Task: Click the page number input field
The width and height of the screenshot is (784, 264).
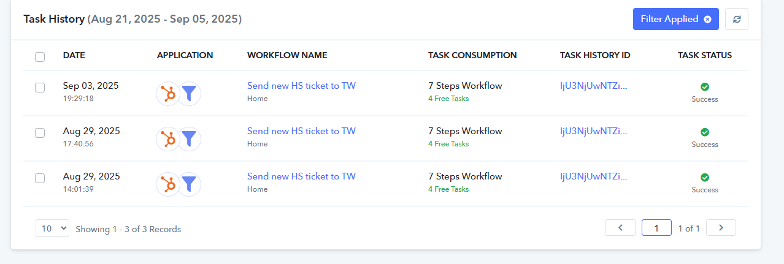Action: pos(656,228)
